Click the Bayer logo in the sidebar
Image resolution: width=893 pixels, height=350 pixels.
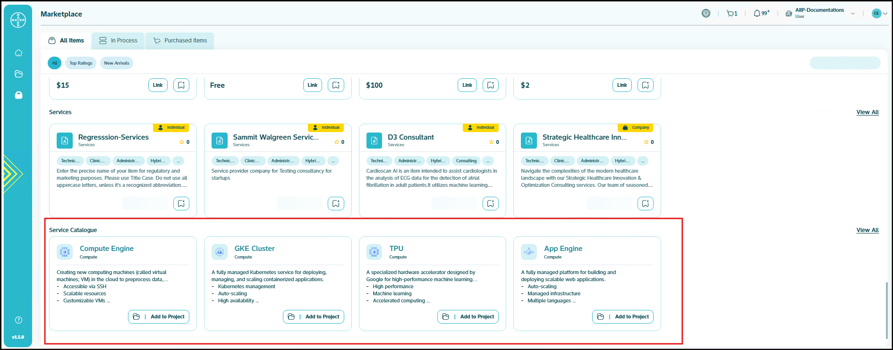18,20
